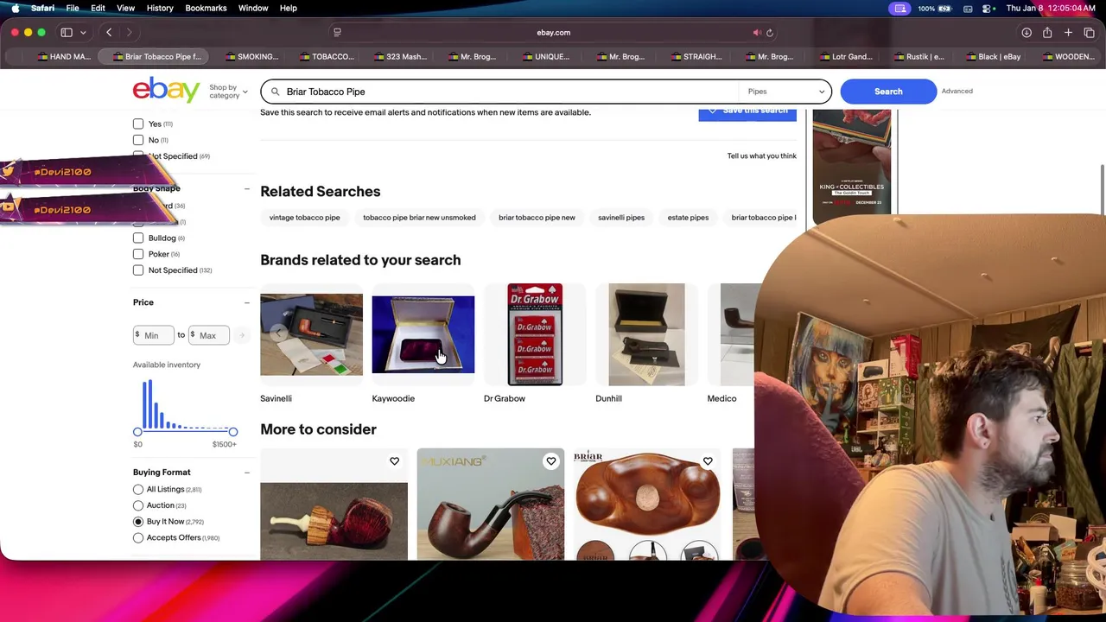The image size is (1106, 622).
Task: Click the Min price input field
Action: pos(154,335)
